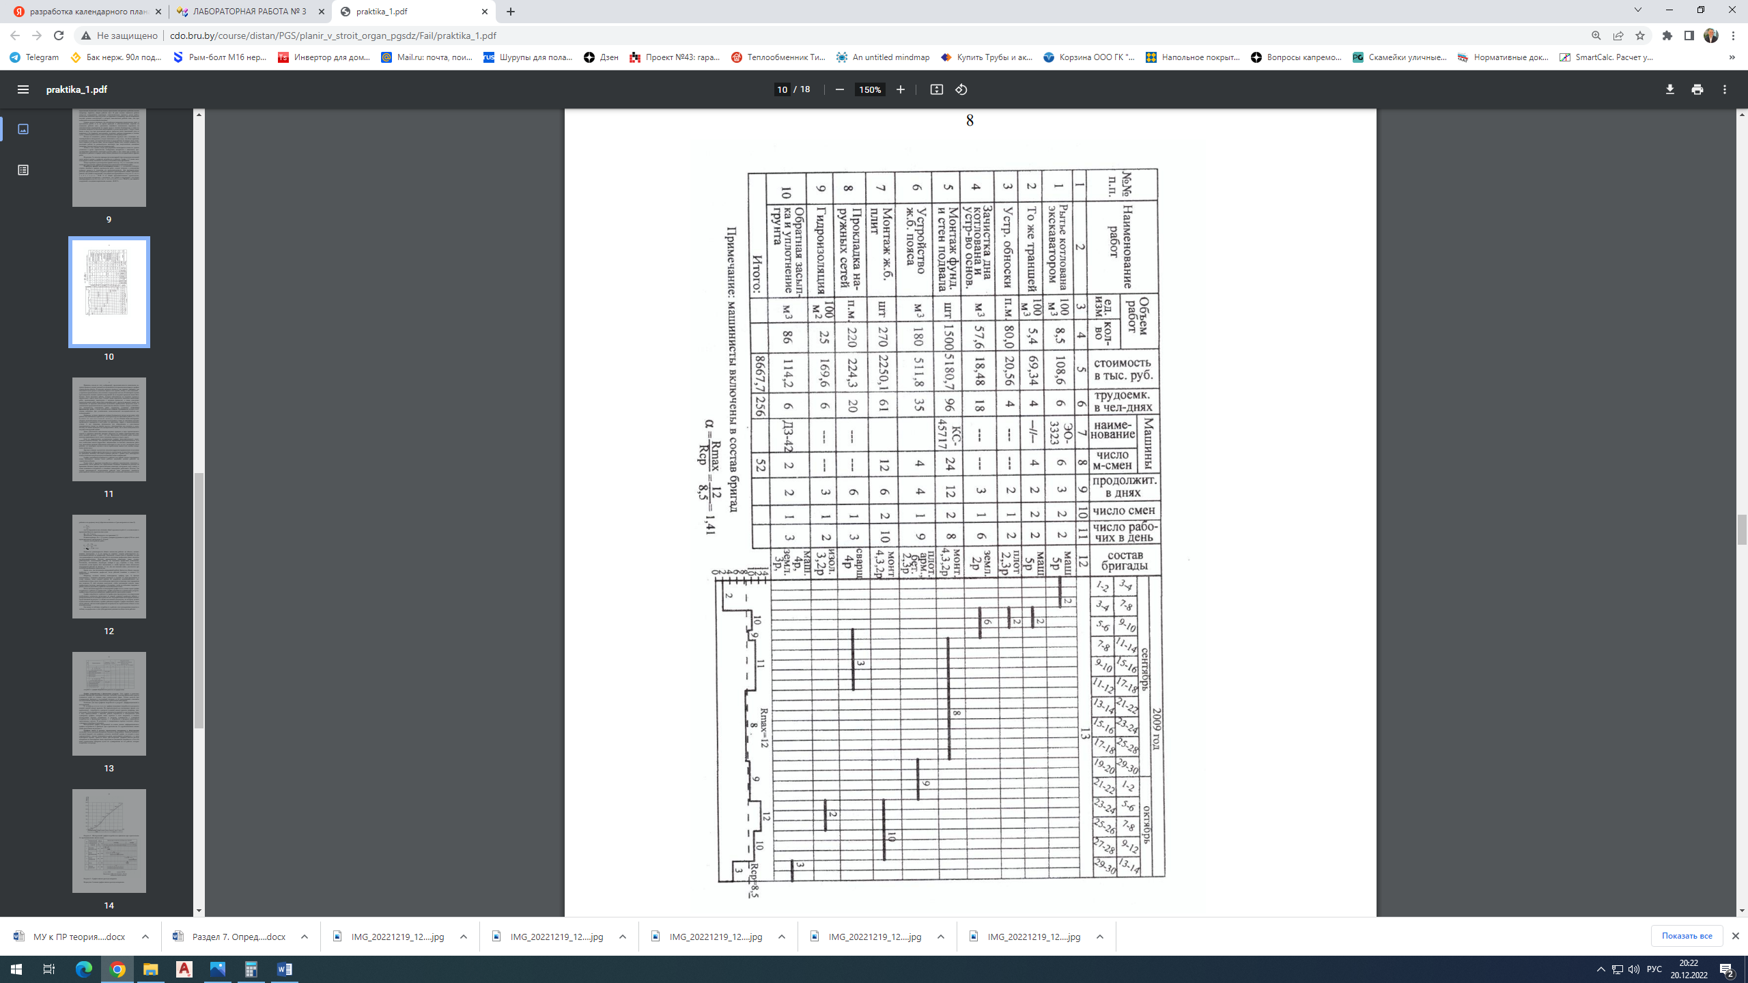Open Дзен bookmark
The width and height of the screenshot is (1748, 983).
pyautogui.click(x=602, y=57)
